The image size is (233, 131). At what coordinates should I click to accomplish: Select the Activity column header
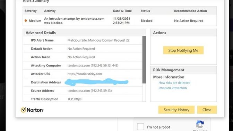(50, 11)
